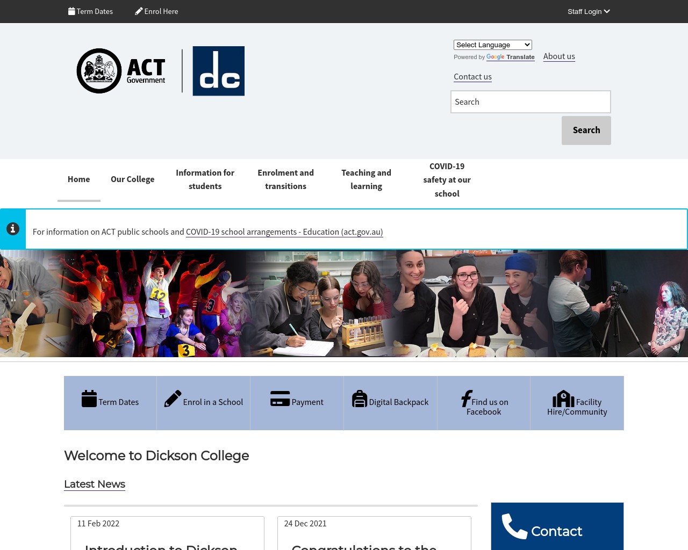Follow the COVID-19 school arrangements link
The height and width of the screenshot is (550, 688).
[x=284, y=232]
